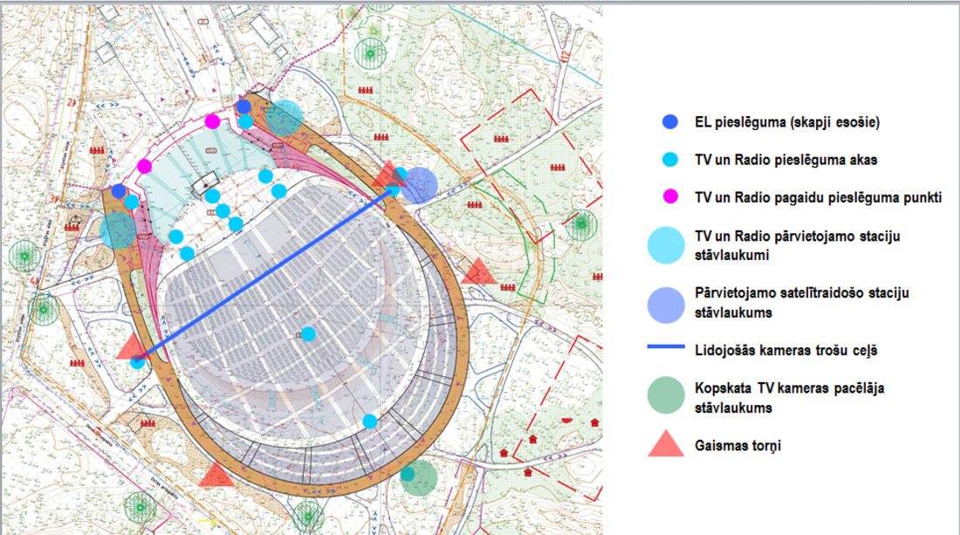Click cyan connection dot in center of seating
Viewport: 960px width, 535px height.
pyautogui.click(x=307, y=333)
